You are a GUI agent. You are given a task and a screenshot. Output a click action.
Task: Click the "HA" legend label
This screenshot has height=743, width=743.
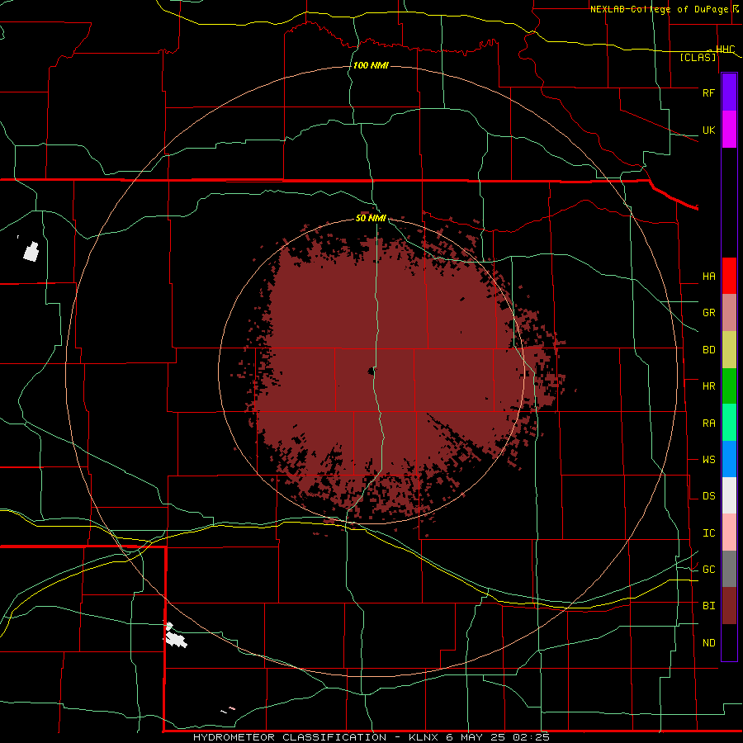[x=708, y=277]
